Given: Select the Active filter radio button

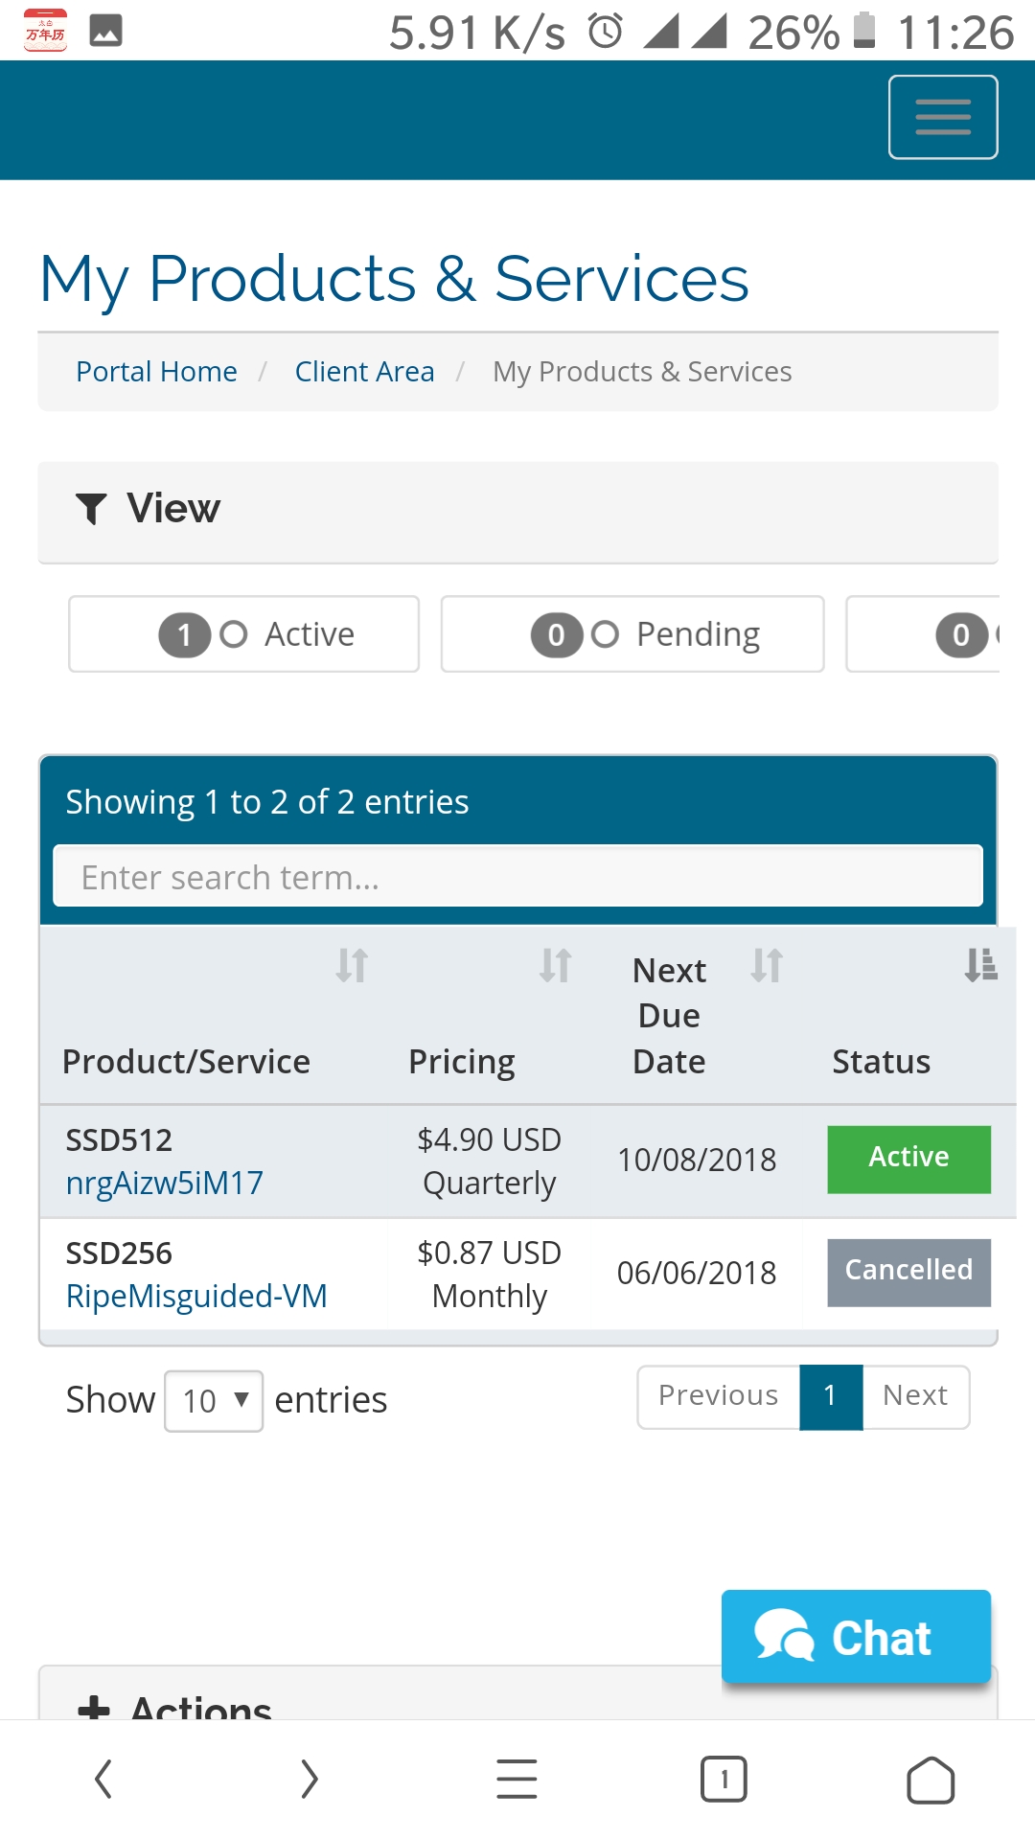Looking at the screenshot, I should tap(234, 634).
